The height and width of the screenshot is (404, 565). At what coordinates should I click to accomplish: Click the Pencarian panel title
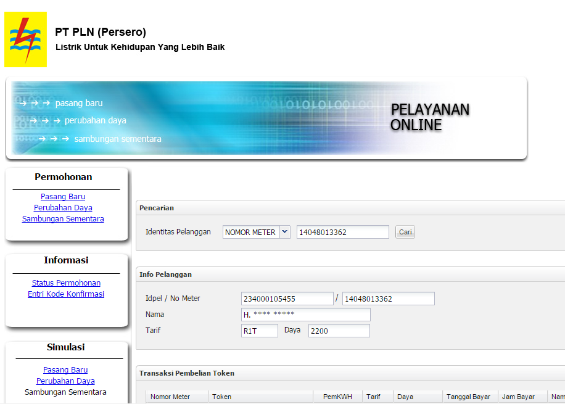157,208
